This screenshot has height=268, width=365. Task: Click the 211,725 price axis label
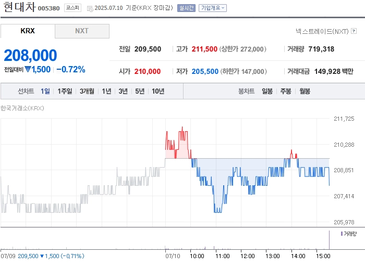coord(344,119)
